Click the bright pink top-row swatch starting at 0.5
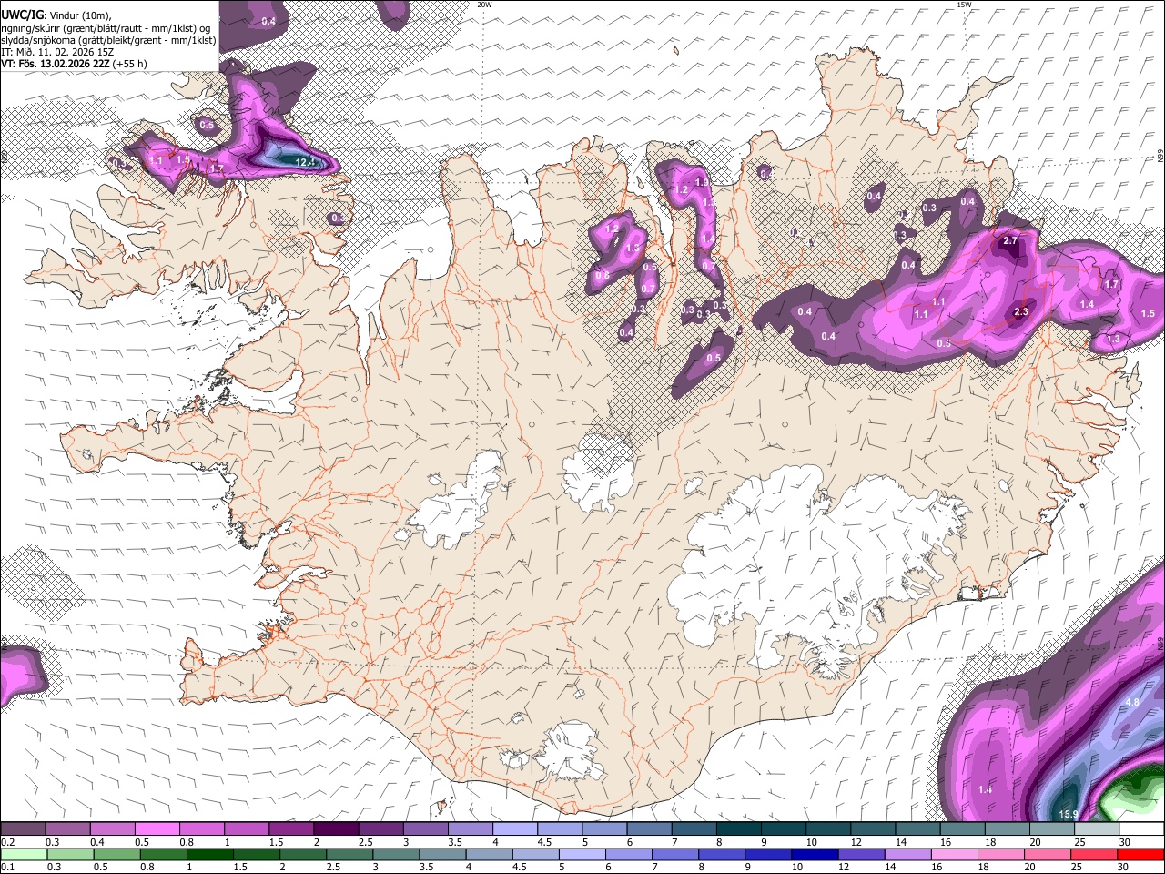Viewport: 1165px width, 874px height. [x=157, y=829]
